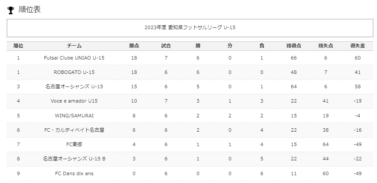
Task: Click the 名古屋オーシャンズ U-15 team in third place
Action: pos(74,87)
